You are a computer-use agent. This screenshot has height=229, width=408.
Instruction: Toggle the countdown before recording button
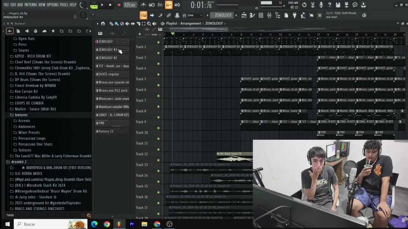(160, 5)
